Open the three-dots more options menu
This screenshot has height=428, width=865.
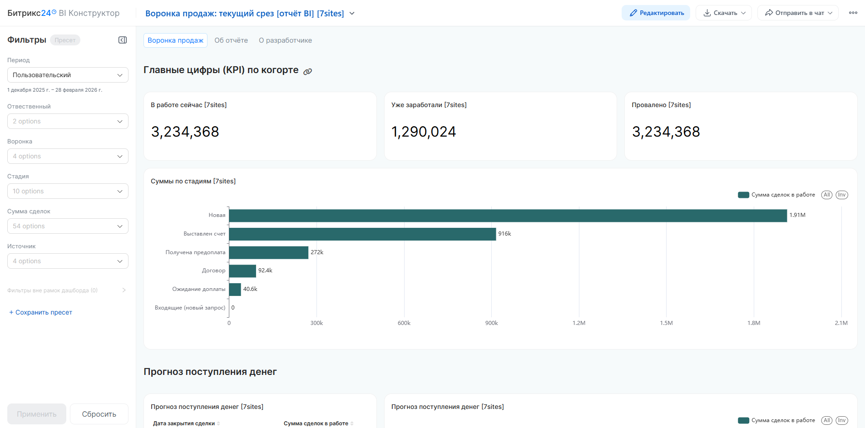tap(853, 13)
